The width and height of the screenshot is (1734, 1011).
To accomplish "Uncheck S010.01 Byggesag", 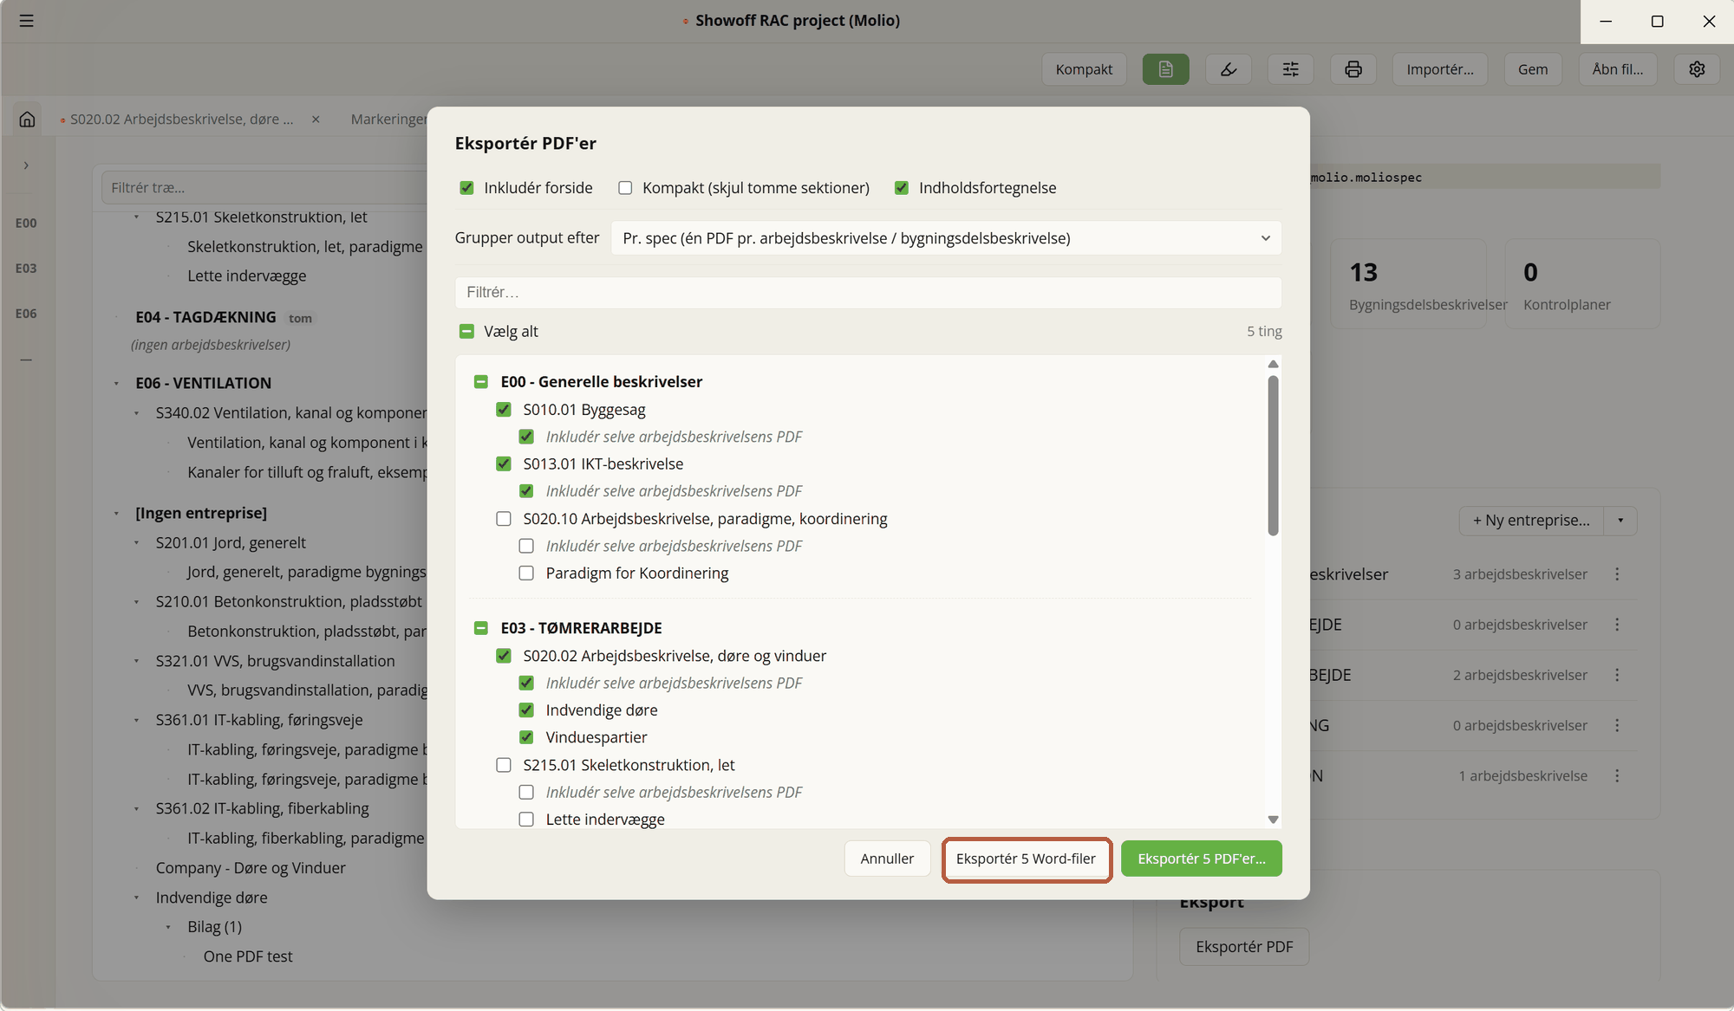I will 504,409.
